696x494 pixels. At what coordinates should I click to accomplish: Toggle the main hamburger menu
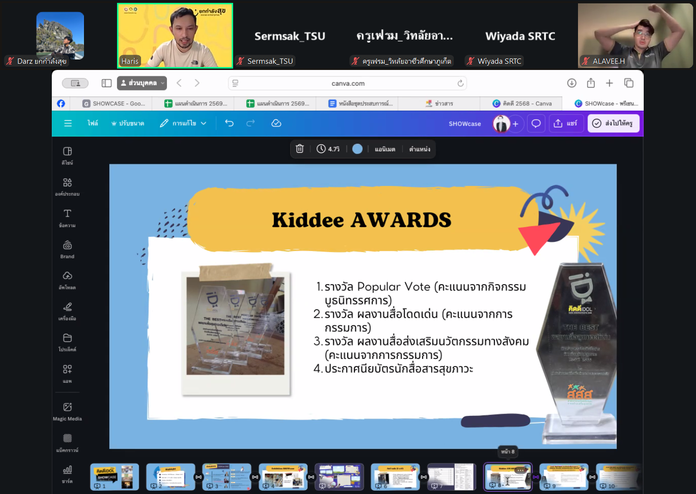coord(68,123)
